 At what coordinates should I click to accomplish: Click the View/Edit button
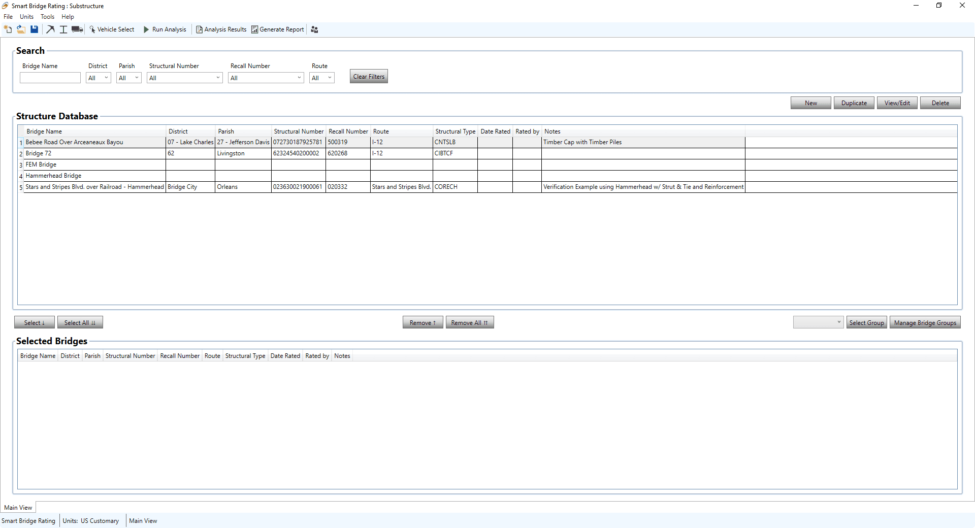tap(897, 103)
